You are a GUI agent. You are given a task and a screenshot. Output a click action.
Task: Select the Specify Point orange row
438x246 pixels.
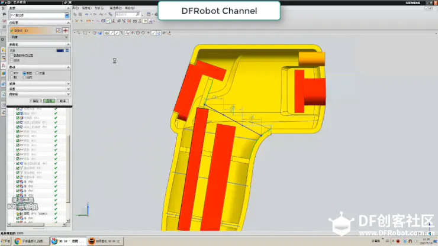pos(32,30)
